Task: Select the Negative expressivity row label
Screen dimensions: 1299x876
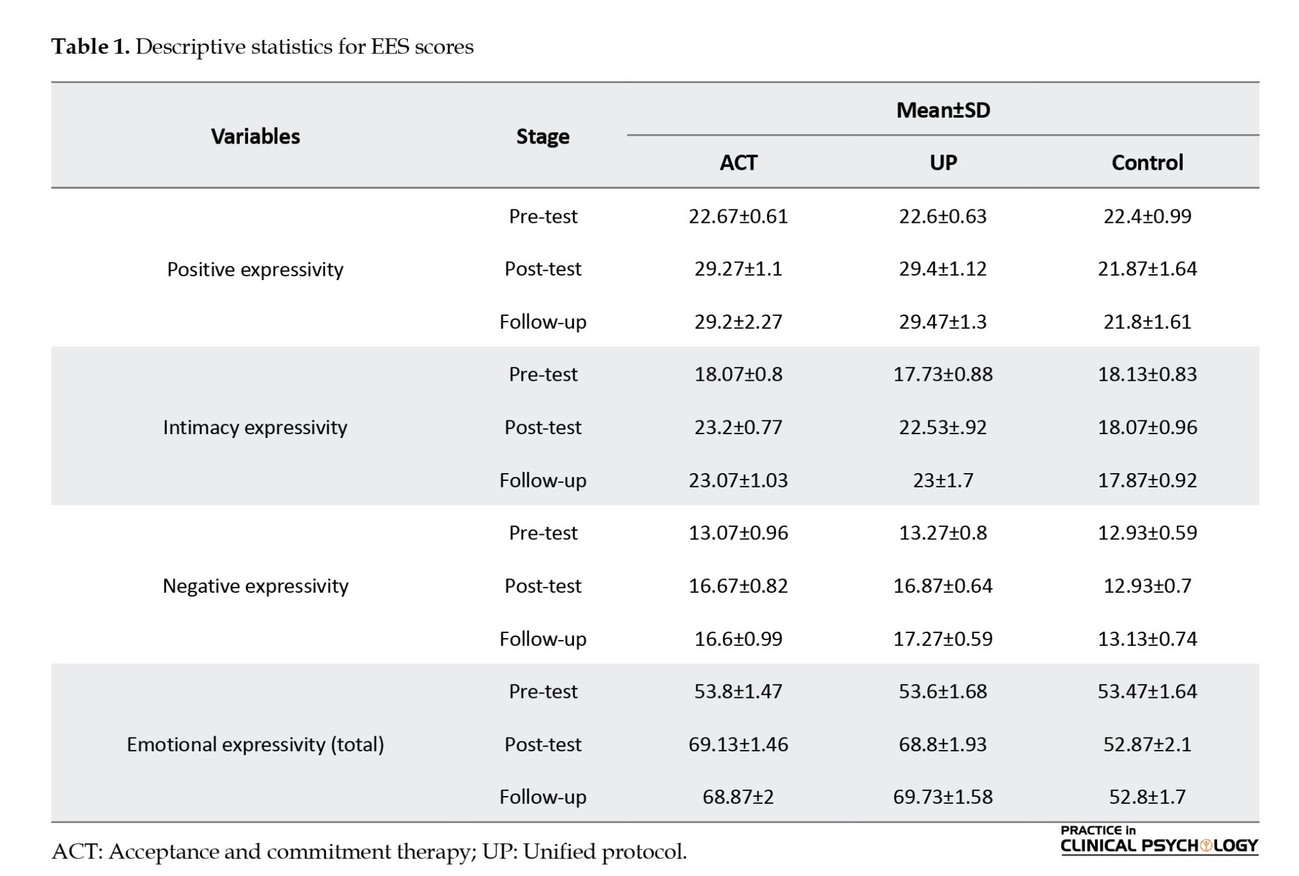Action: tap(255, 586)
